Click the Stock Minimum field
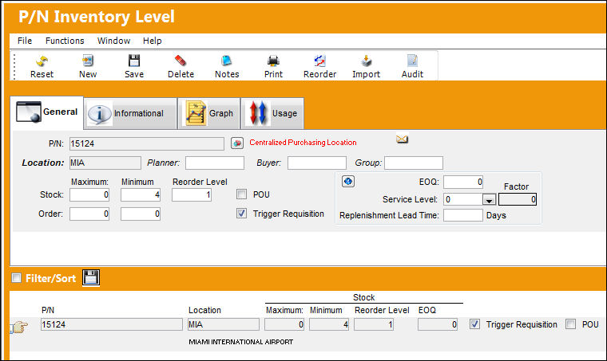The height and width of the screenshot is (361, 607). (141, 194)
